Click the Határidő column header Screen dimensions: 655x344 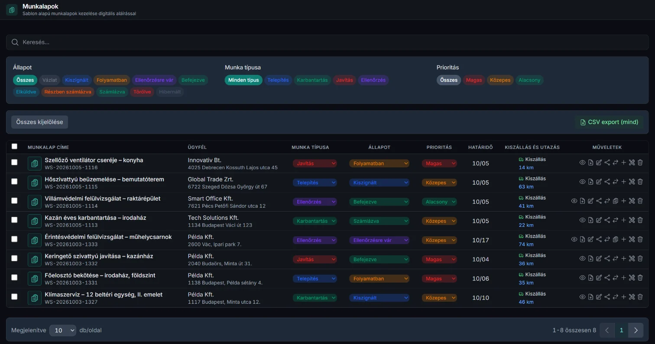click(480, 147)
